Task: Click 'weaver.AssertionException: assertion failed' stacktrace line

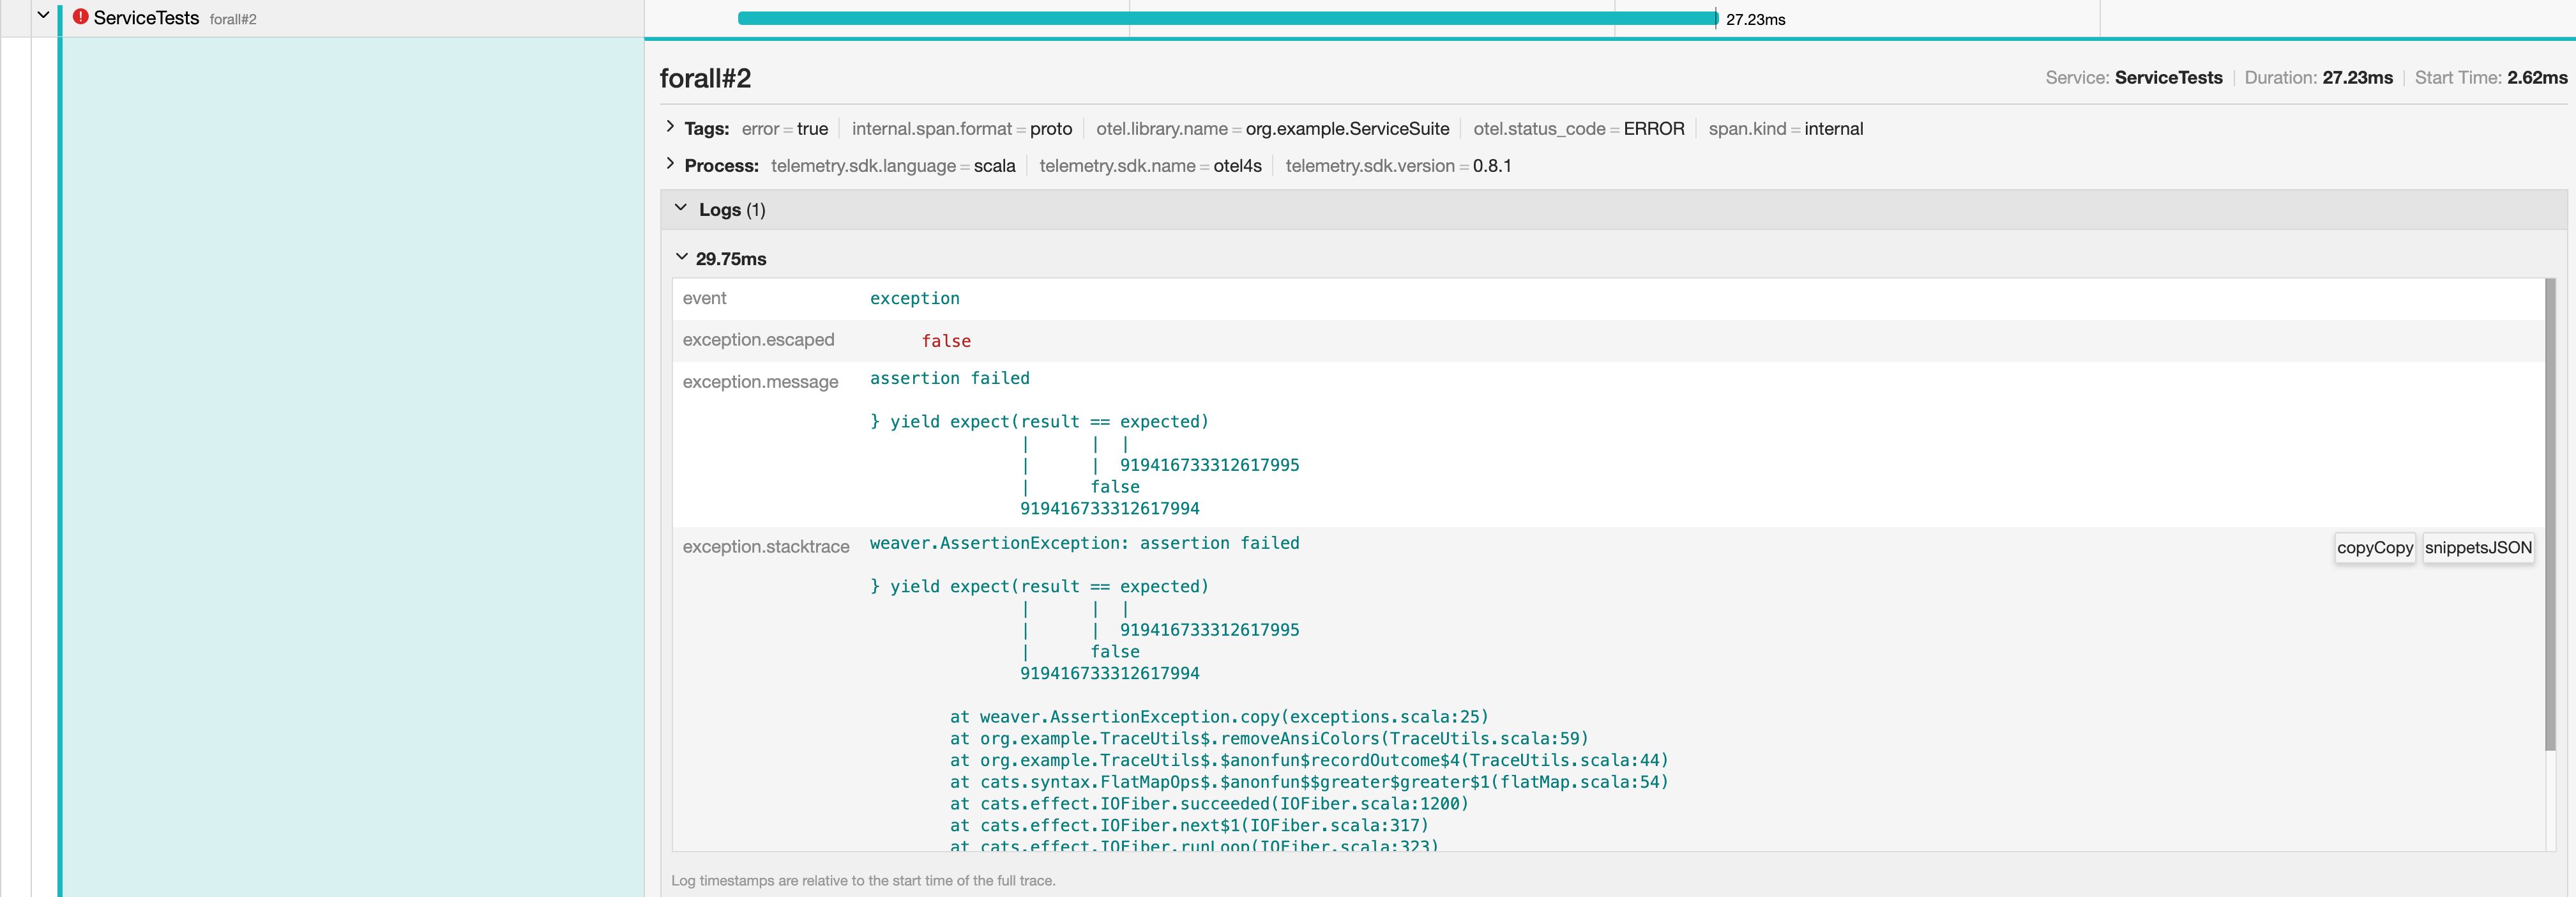Action: 1084,543
